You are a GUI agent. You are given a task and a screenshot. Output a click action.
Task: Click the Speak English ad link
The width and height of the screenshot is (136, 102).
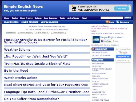(42, 33)
